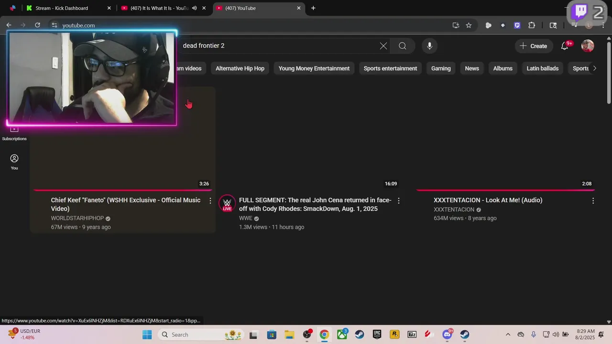This screenshot has height=344, width=612.
Task: Open 7-Zip from the taskbar
Action: point(412,334)
